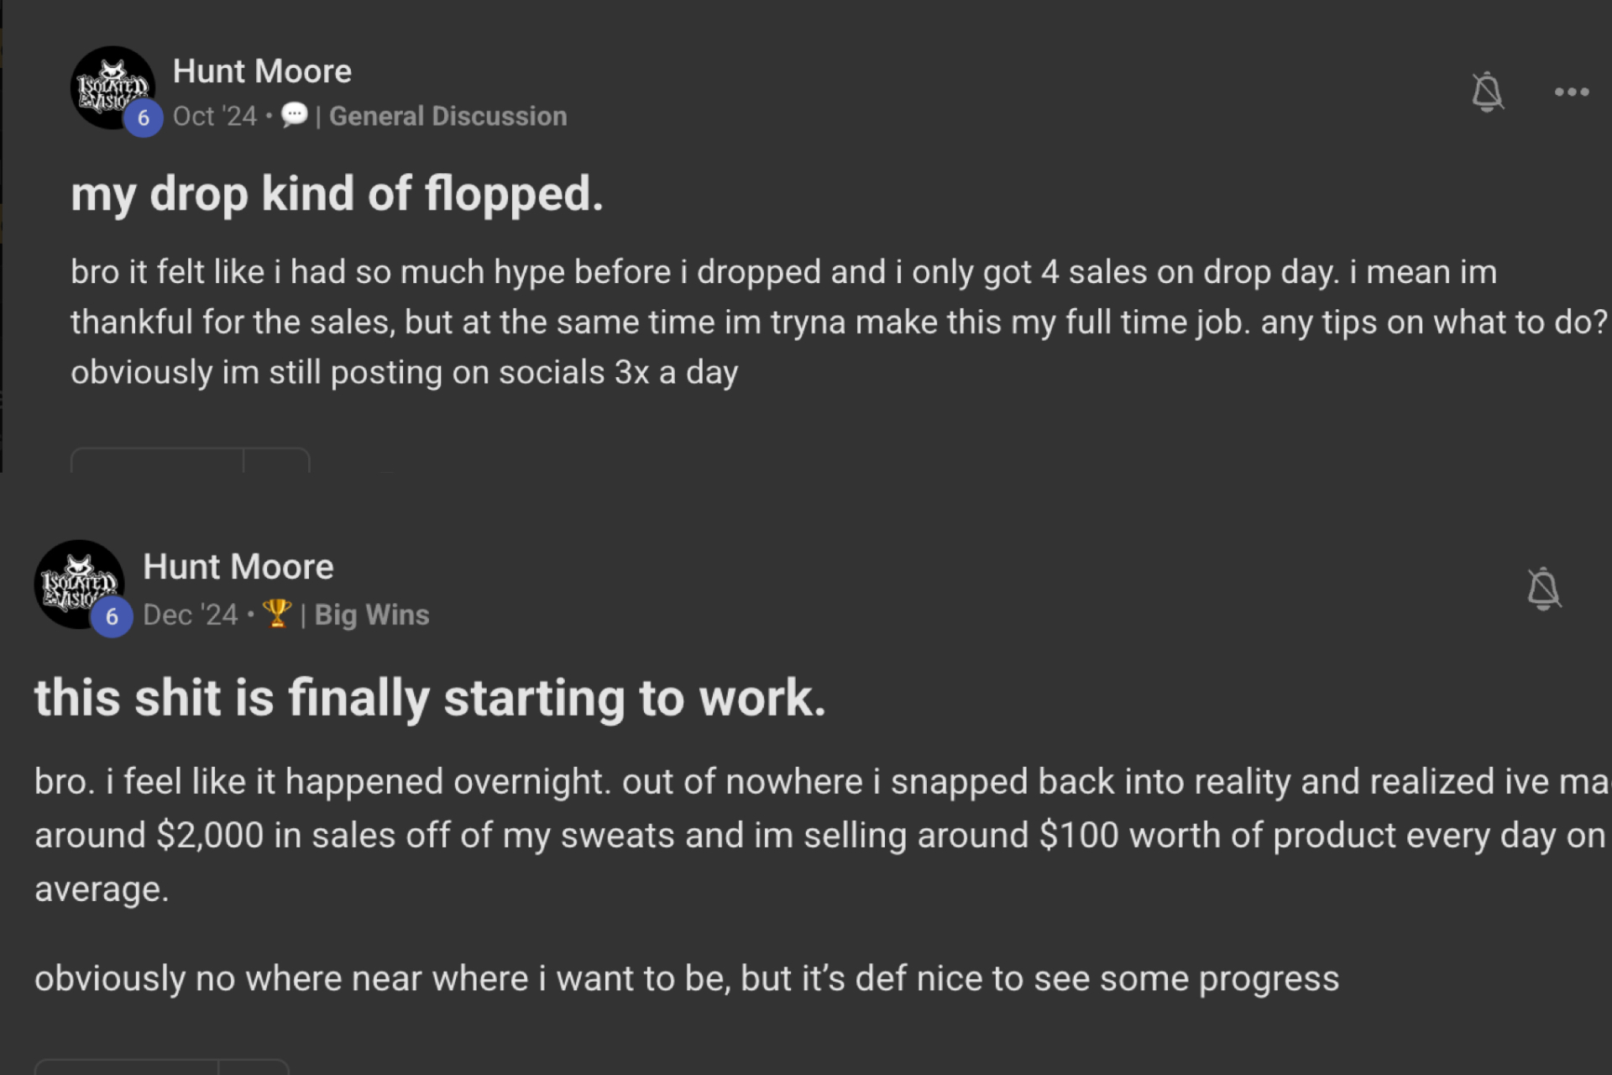Open the 'my drop kind of flopped.' post title

[x=337, y=194]
